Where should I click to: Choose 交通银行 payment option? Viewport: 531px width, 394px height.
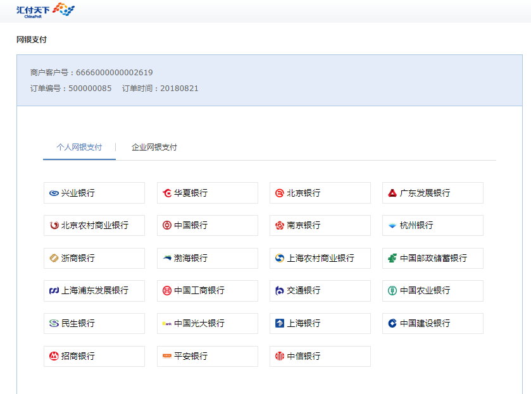tap(320, 291)
